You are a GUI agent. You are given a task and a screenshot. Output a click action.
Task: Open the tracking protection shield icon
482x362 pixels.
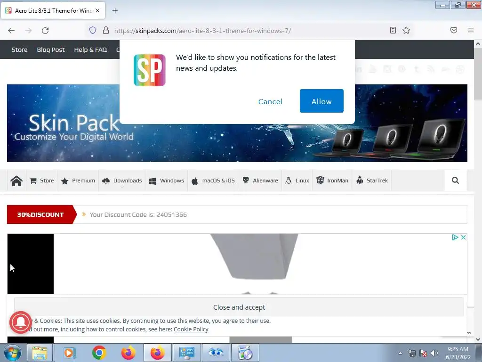click(x=93, y=30)
